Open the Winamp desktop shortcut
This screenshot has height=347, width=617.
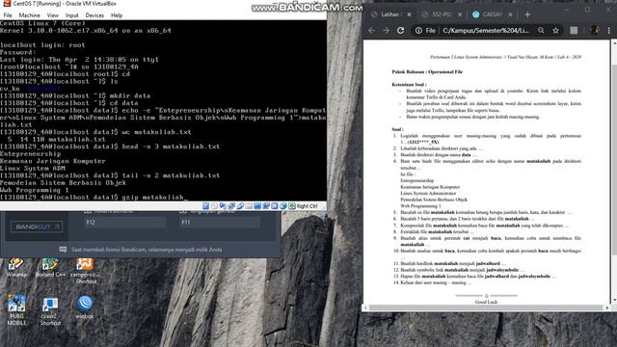(x=16, y=268)
